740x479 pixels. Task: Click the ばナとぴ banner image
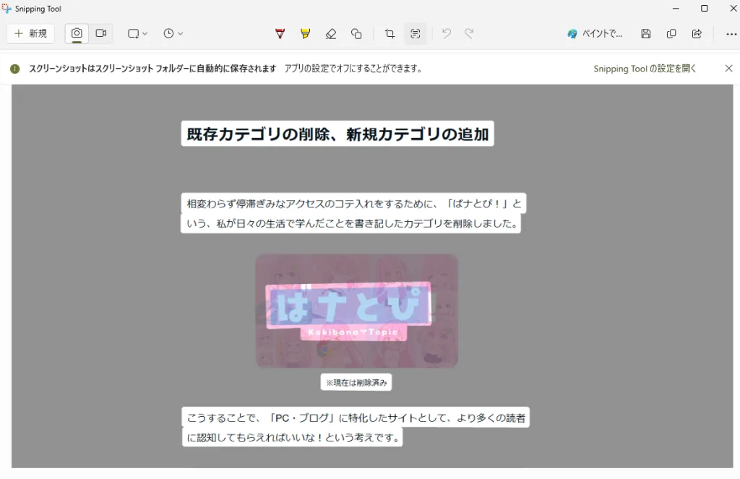tap(355, 311)
